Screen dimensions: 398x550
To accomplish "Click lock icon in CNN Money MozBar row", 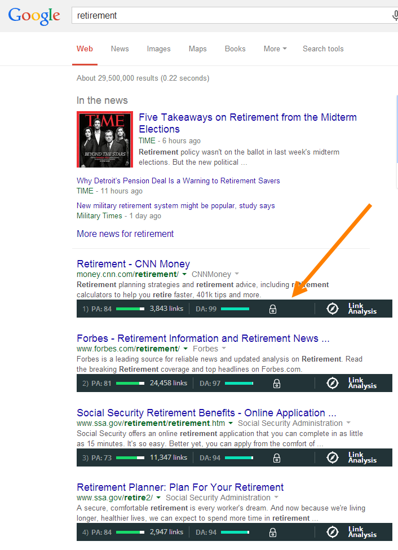I will [273, 309].
